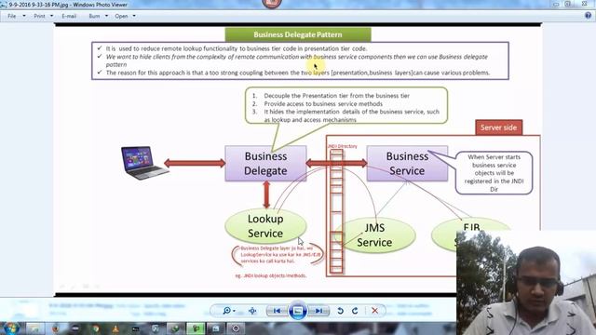Open the zoom magnifier display size control
Viewport: 596px width, 335px height.
point(229,311)
